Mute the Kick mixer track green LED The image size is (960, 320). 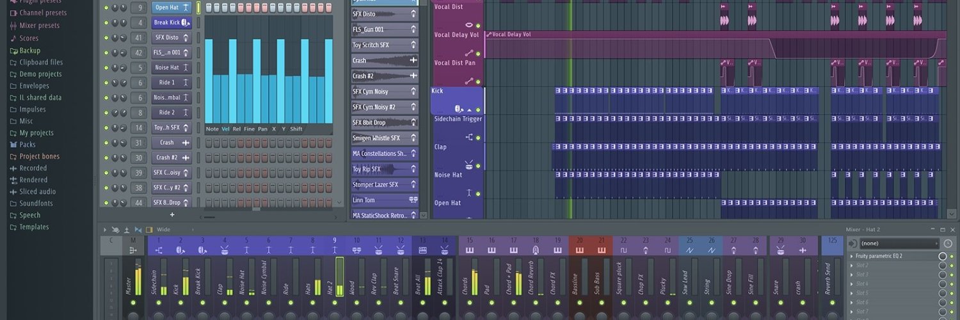tap(180, 302)
